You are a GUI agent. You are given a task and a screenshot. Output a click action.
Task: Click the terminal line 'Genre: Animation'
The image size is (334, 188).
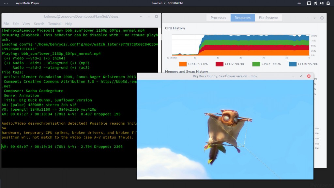click(21, 96)
